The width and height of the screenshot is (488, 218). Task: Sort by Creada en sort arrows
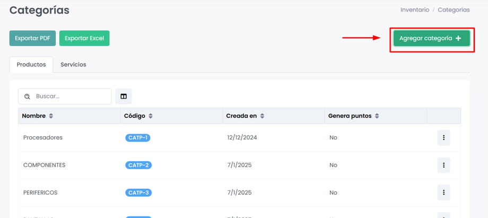tap(263, 116)
